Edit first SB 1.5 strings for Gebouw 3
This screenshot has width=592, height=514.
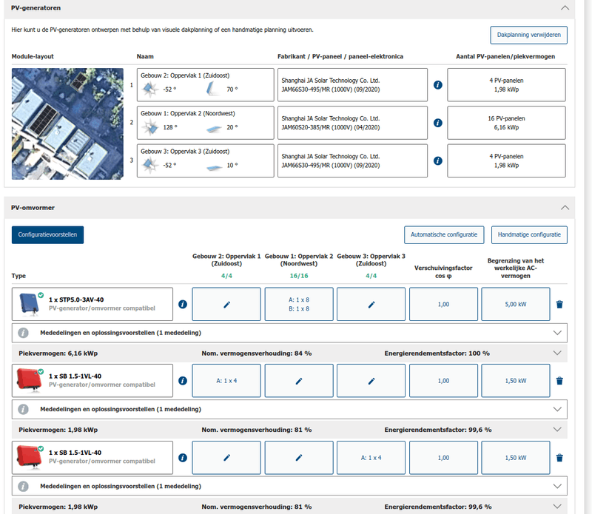pyautogui.click(x=371, y=381)
